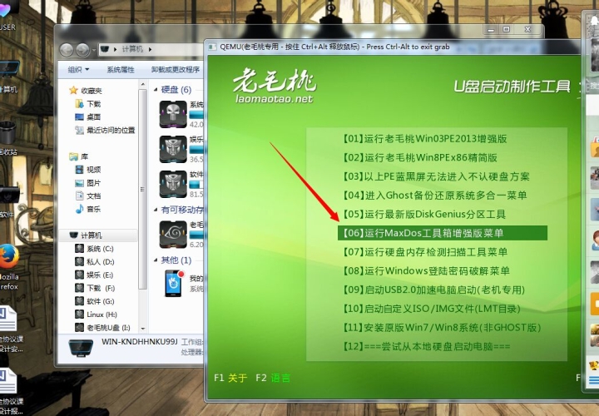Select menu item 08 Windows登陆密码破解
The height and width of the screenshot is (416, 599).
click(426, 271)
